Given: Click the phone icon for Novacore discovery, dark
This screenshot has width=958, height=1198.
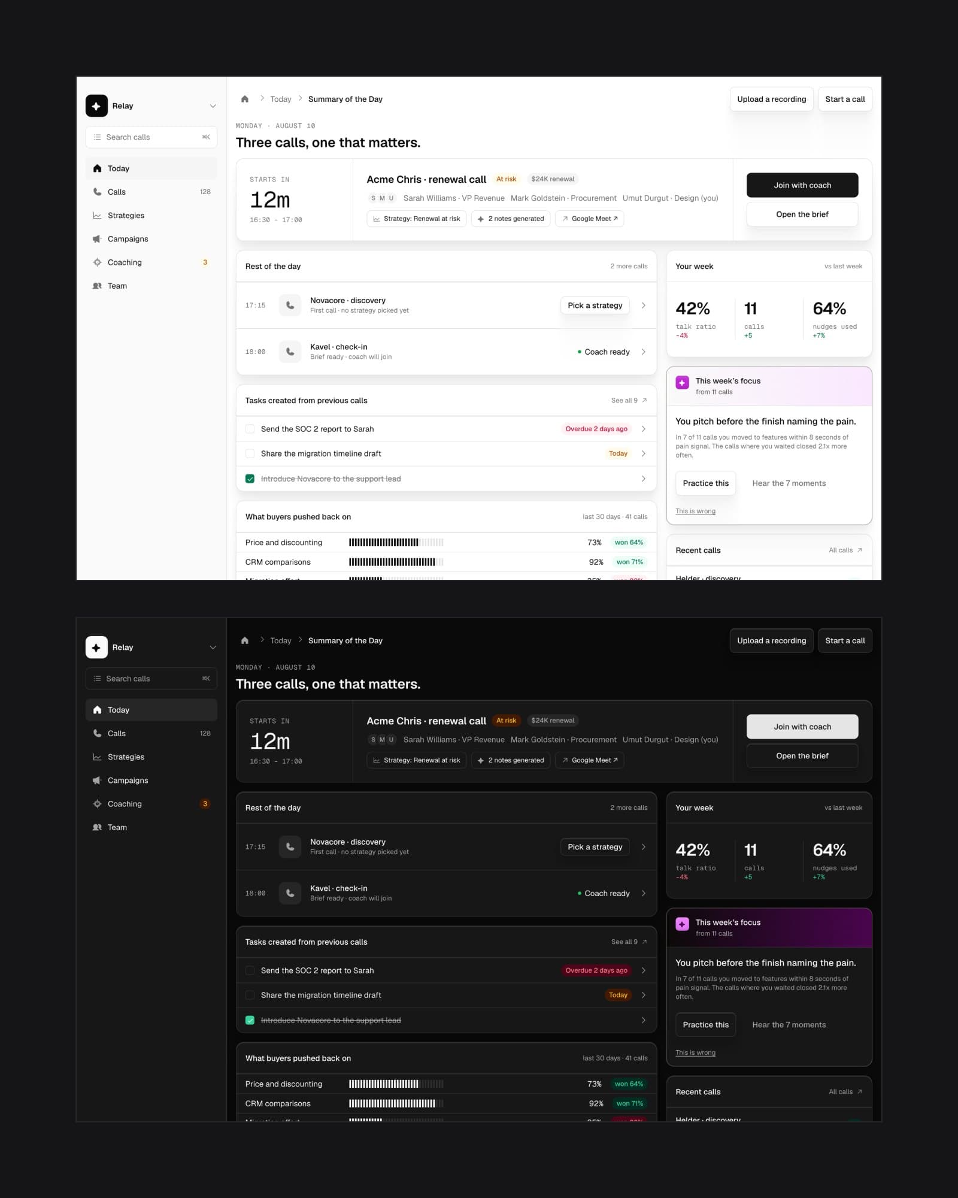Looking at the screenshot, I should click(x=290, y=847).
